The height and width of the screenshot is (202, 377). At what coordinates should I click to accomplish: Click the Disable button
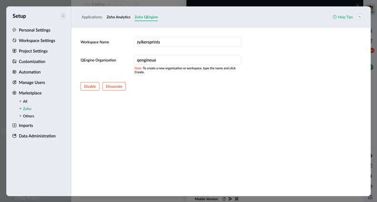90,86
